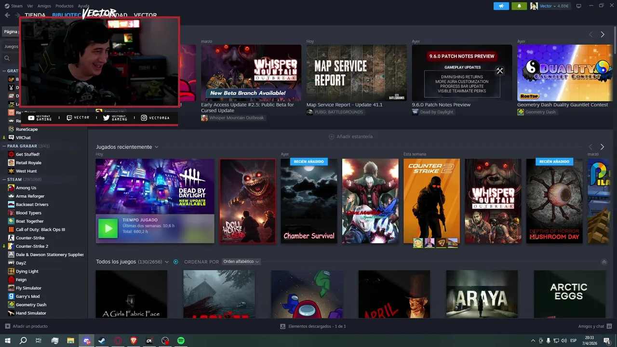Select West Hunt in game list

[26, 171]
